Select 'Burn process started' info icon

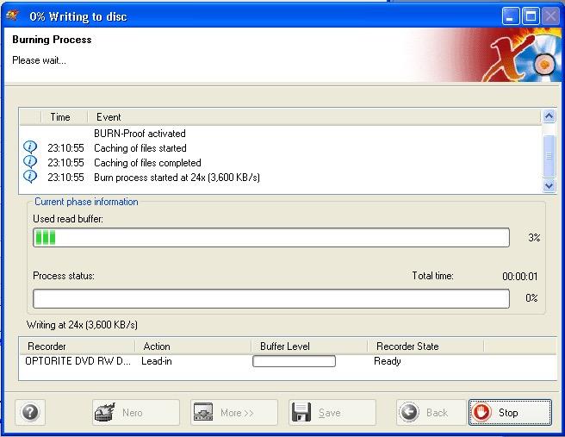coord(30,177)
